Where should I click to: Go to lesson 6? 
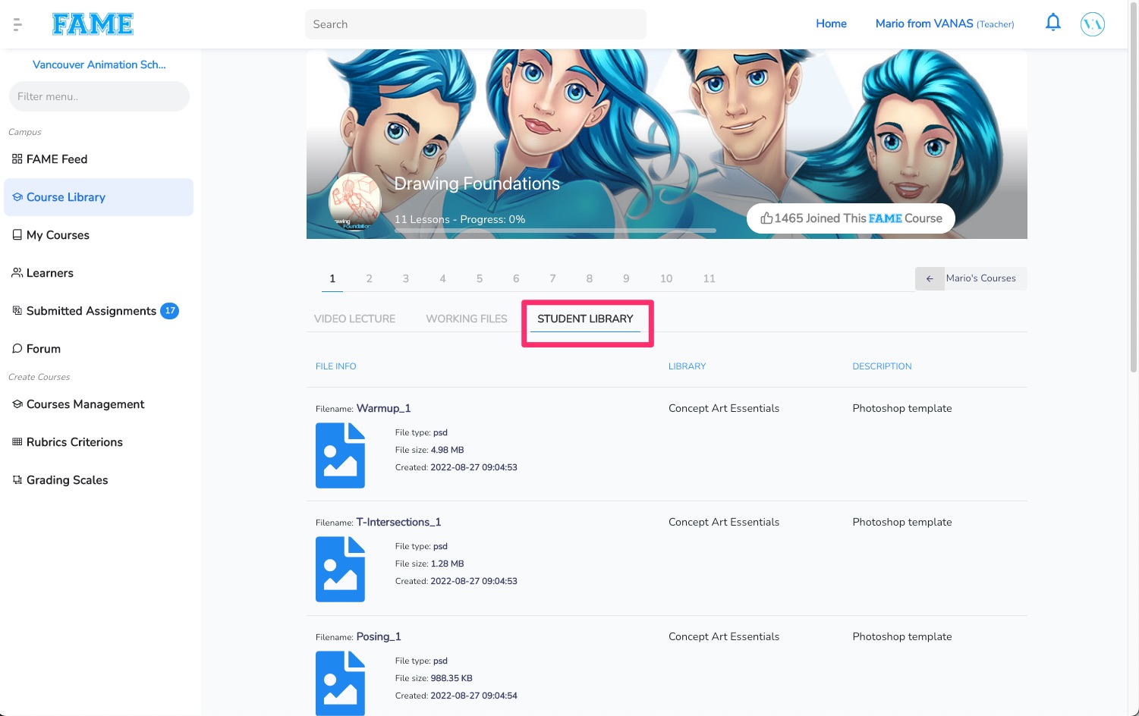coord(516,278)
